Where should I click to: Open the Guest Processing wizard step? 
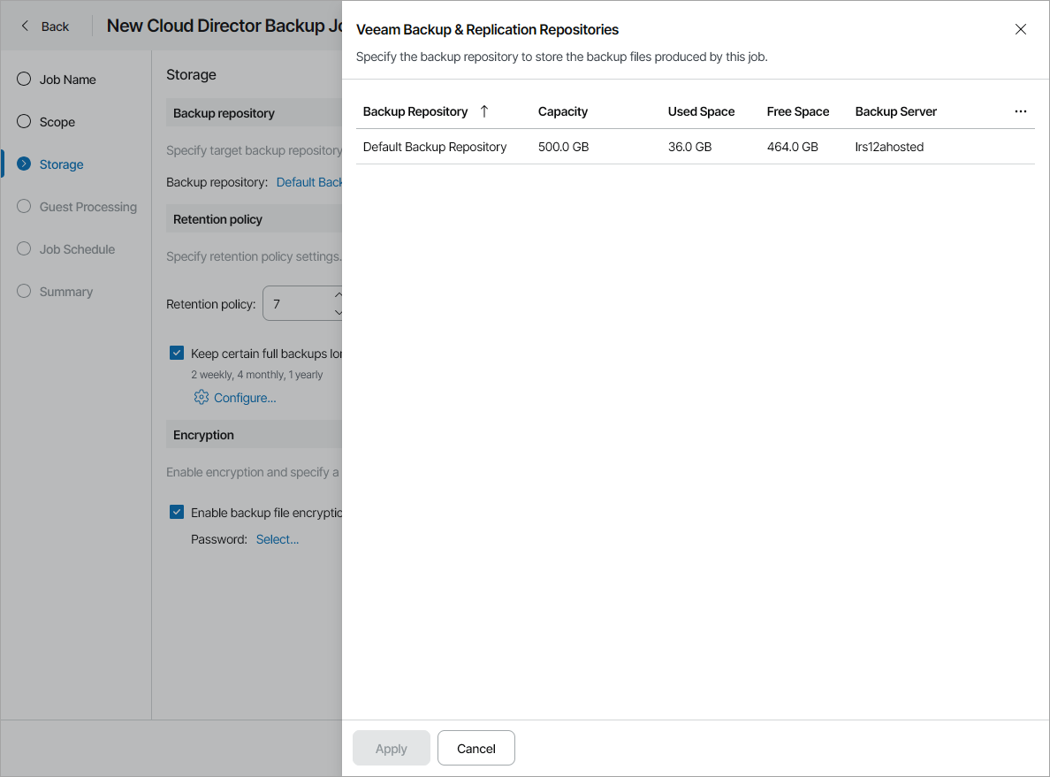[23, 206]
